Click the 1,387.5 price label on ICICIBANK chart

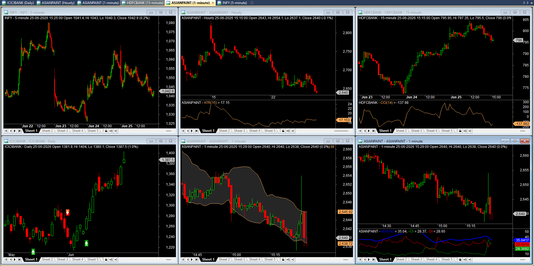[167, 160]
